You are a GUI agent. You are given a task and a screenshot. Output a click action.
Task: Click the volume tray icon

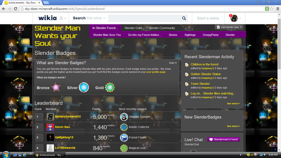[x=265, y=155]
